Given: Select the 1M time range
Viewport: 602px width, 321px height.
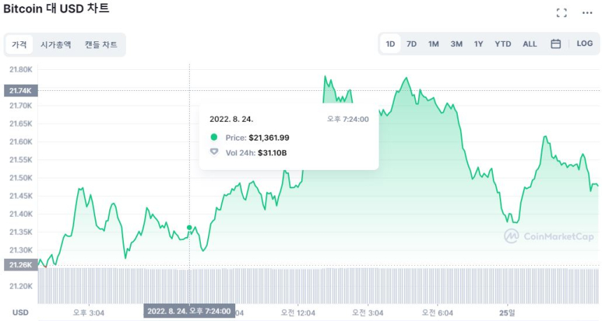Looking at the screenshot, I should point(433,44).
